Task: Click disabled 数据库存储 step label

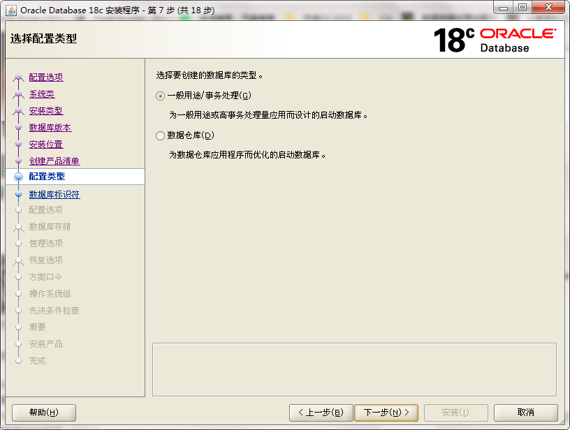Action: tap(50, 227)
